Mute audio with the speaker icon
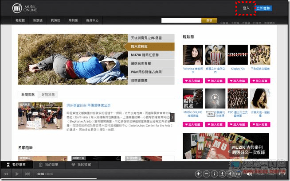Screen dimensions: 290x181 [x=249, y=174]
